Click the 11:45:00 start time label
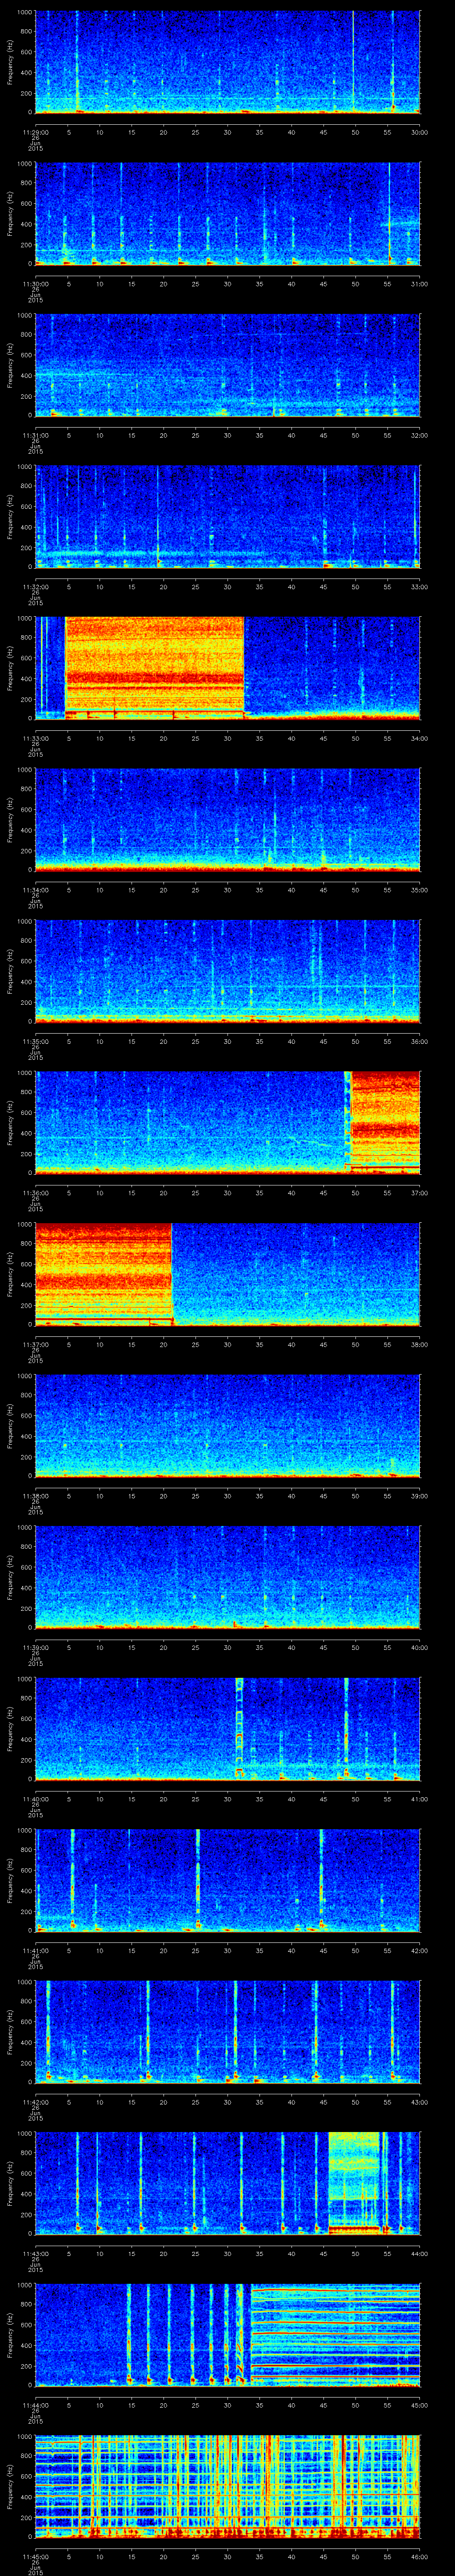The image size is (455, 2576). click(x=35, y=2556)
